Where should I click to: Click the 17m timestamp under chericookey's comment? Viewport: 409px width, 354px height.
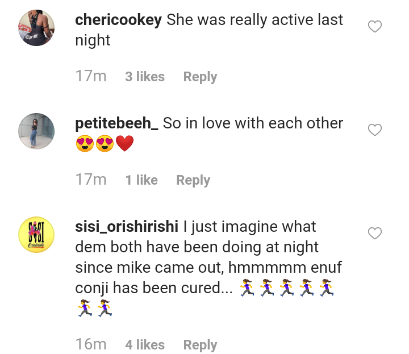(x=91, y=77)
